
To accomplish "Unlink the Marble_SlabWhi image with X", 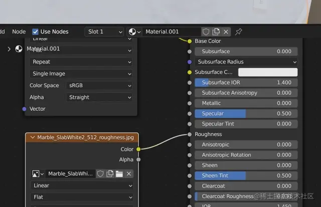I will pos(129,174).
